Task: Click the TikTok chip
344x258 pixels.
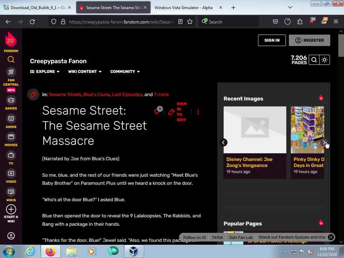Action: tap(217, 238)
